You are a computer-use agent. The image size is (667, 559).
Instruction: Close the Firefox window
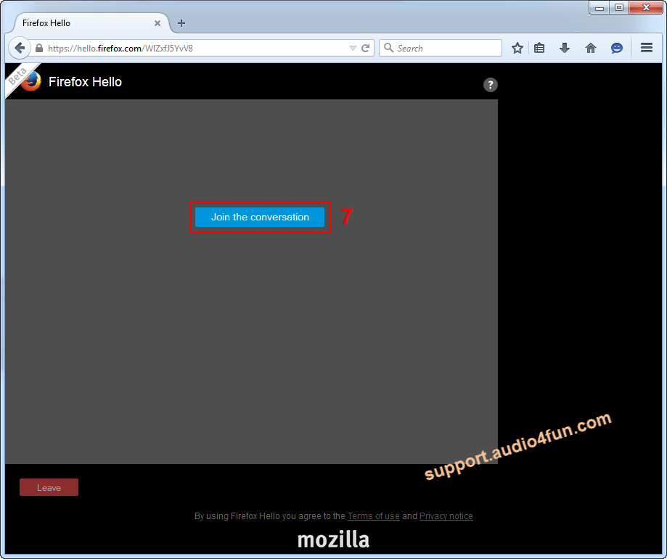pos(646,8)
